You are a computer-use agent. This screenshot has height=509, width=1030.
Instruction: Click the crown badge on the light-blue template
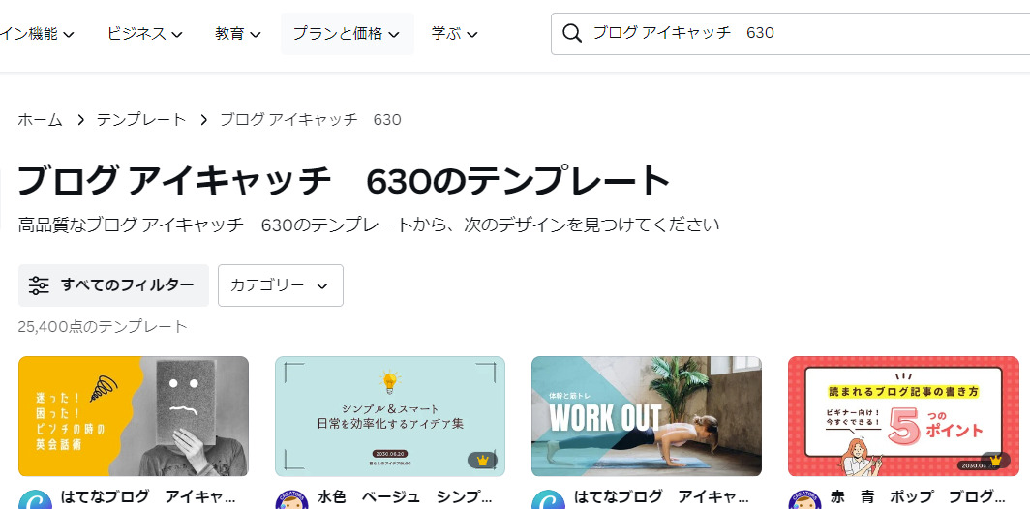coord(483,461)
